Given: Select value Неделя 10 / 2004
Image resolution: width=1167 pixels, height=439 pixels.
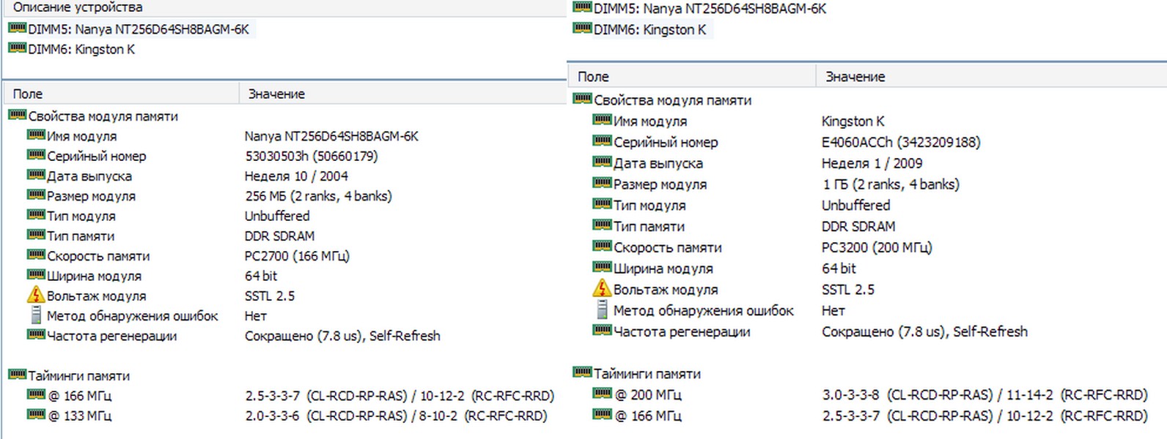Looking at the screenshot, I should tap(296, 176).
